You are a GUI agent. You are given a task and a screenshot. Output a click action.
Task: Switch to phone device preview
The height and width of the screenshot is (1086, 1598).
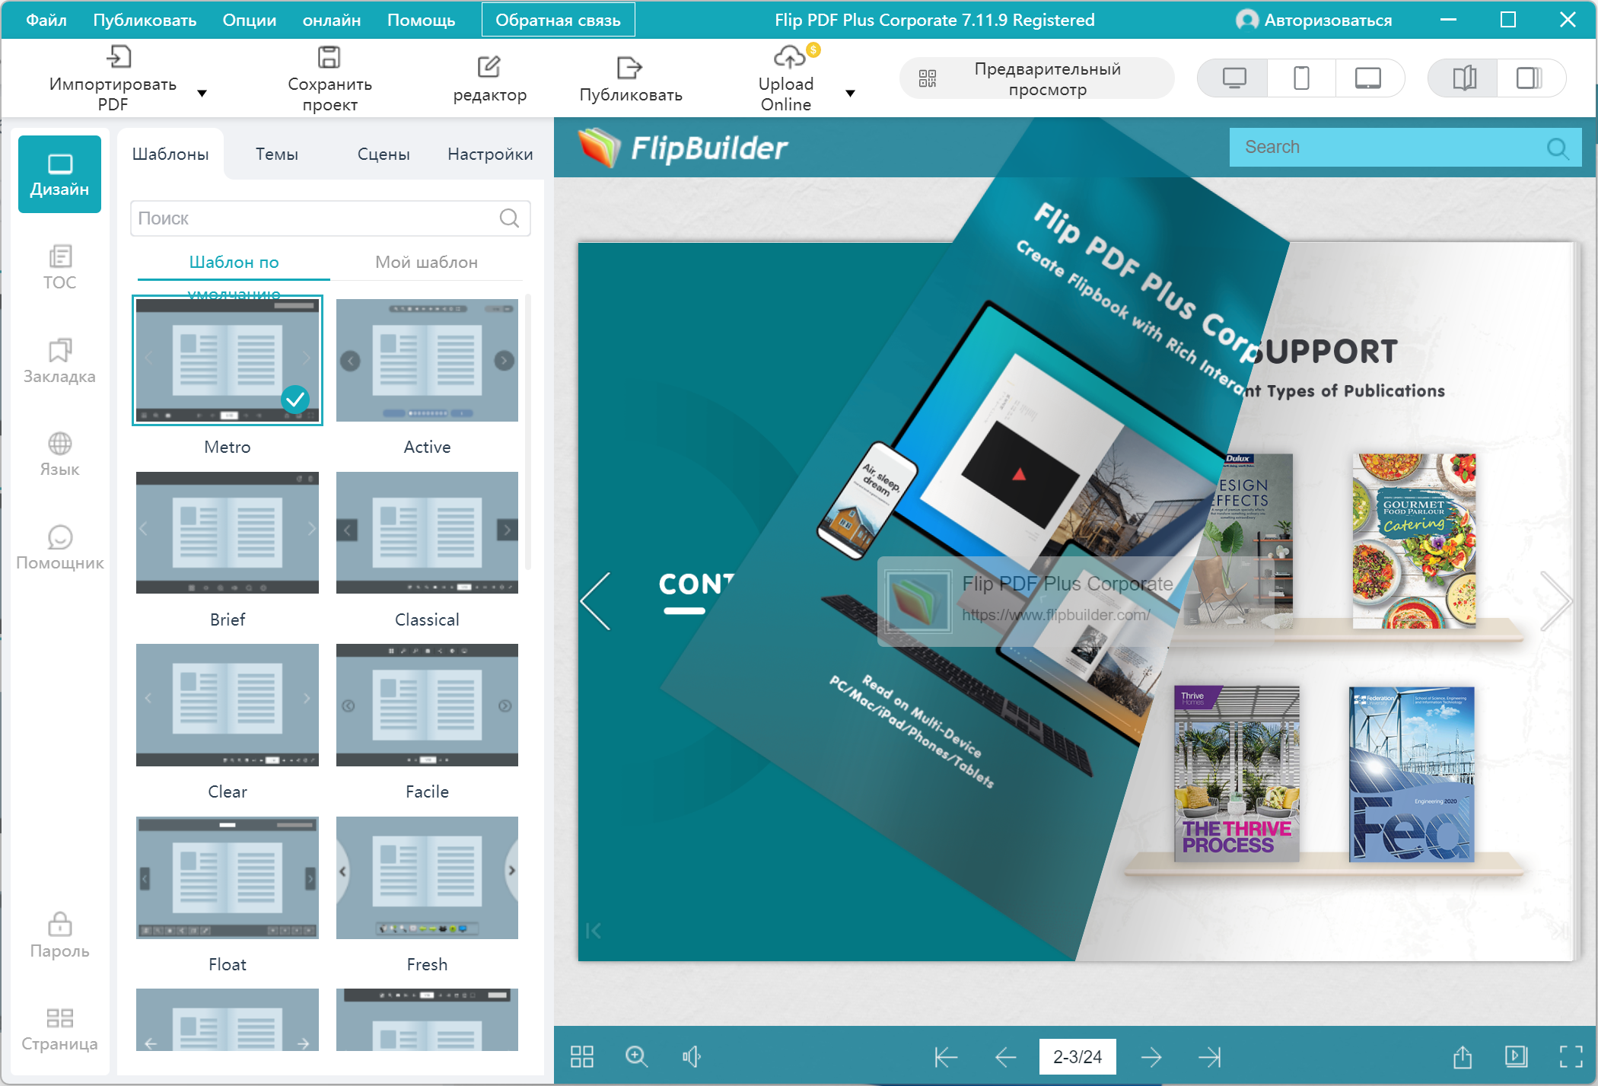(x=1301, y=78)
